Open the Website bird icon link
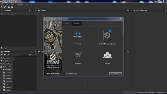Screen dimensions: 167x94 [78, 55]
